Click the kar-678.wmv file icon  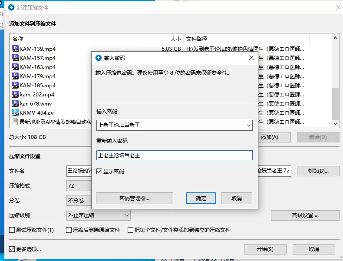[15, 103]
